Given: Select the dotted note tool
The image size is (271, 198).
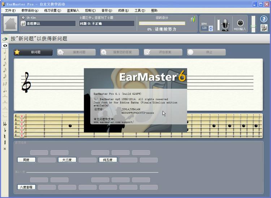Looking at the screenshot, I should [x=5, y=90].
